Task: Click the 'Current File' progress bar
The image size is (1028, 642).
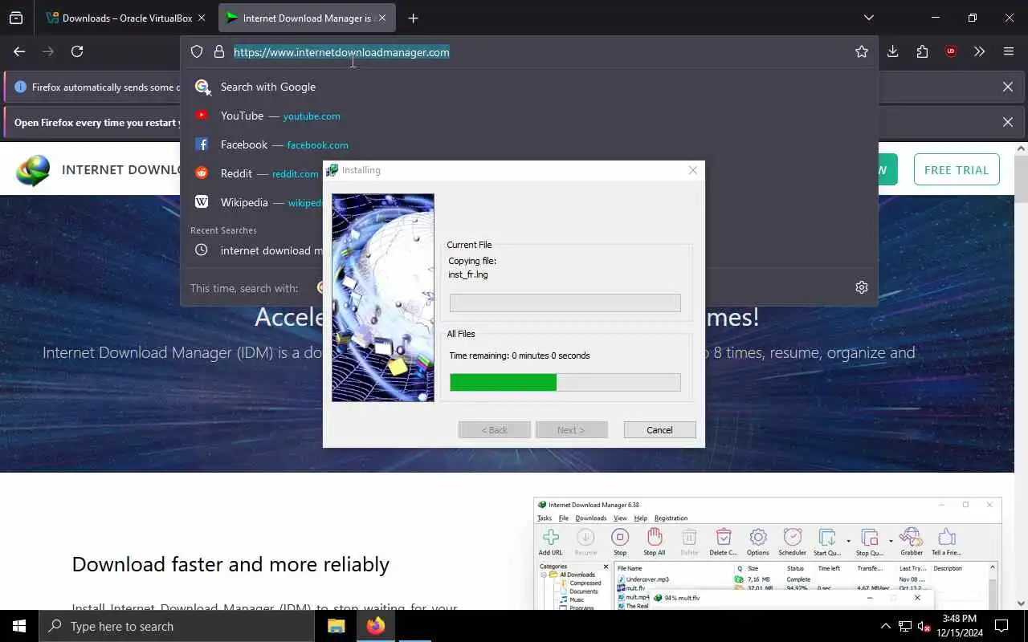Action: 565,303
